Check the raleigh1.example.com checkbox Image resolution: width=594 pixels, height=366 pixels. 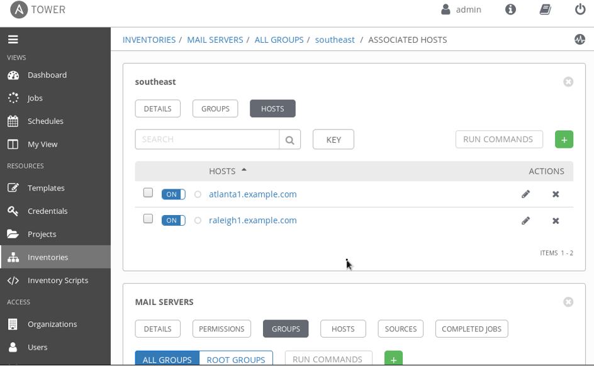click(x=148, y=219)
